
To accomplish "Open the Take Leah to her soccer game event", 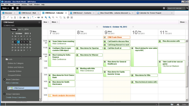I will click(172, 67).
